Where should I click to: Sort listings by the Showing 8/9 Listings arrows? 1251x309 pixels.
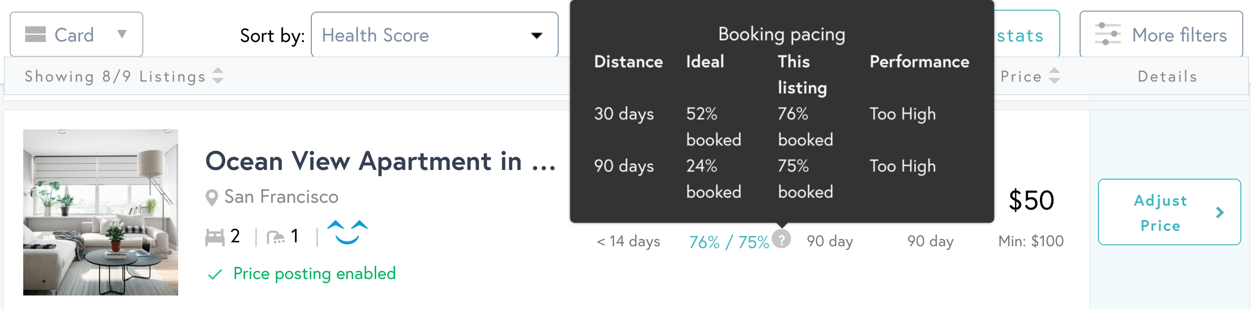218,75
